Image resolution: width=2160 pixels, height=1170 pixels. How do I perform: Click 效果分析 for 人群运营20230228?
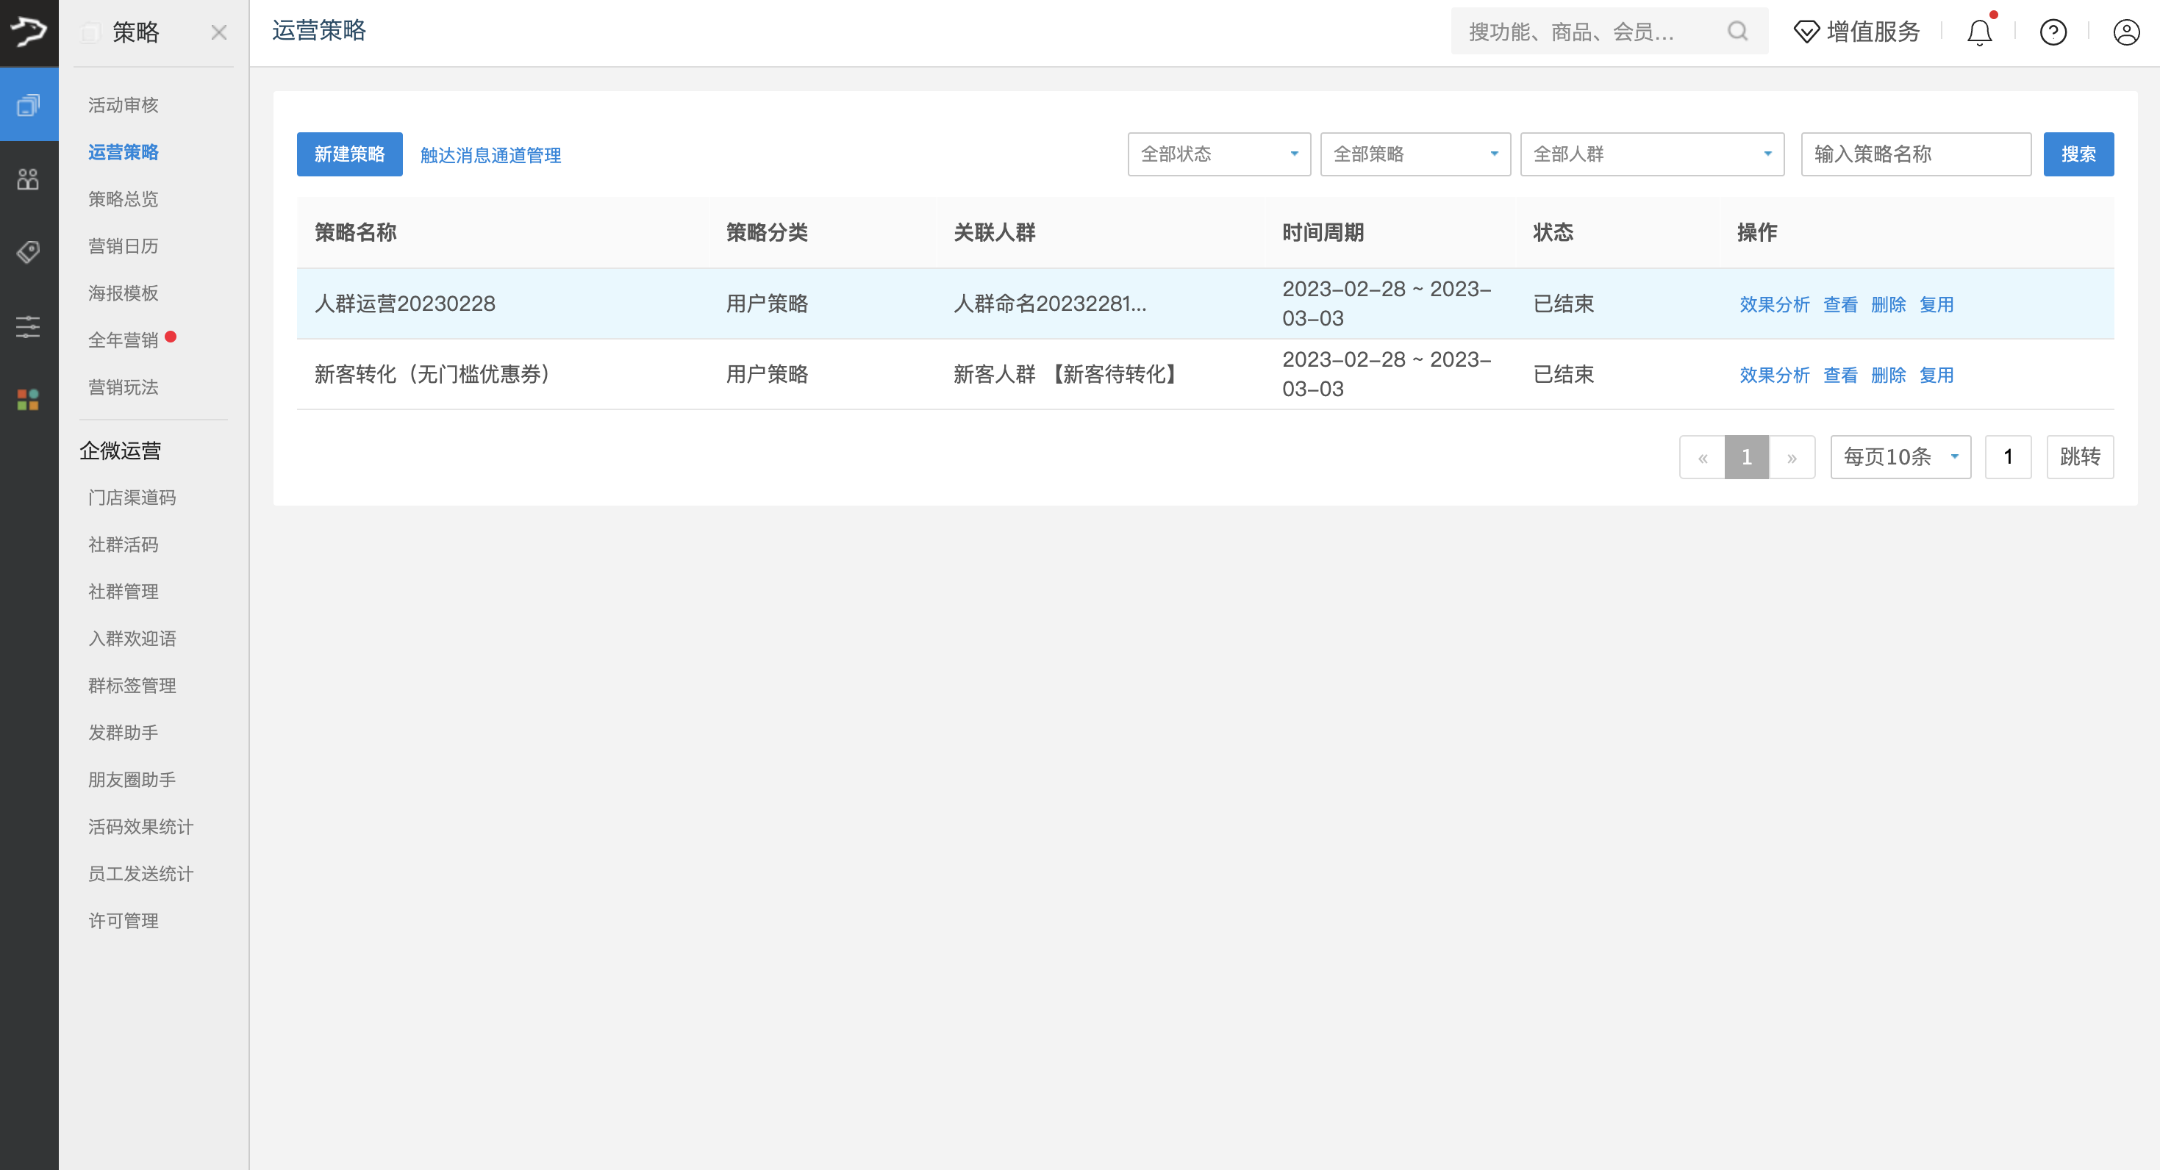1773,304
